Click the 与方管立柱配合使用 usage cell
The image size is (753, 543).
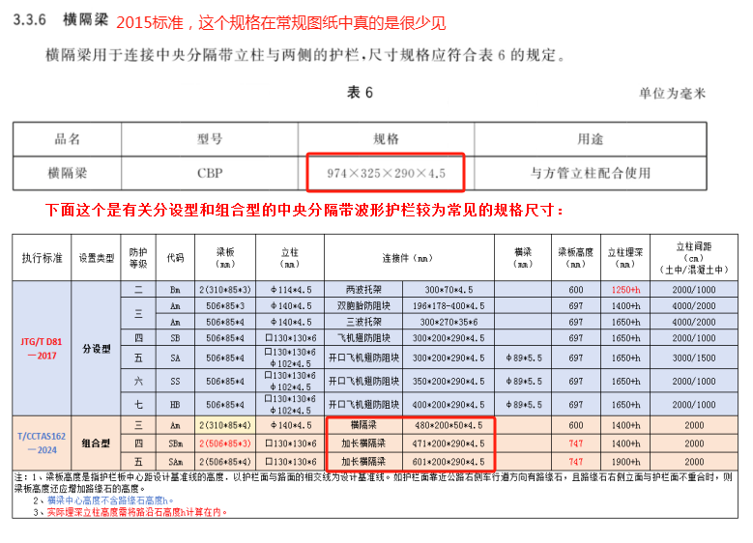point(590,173)
